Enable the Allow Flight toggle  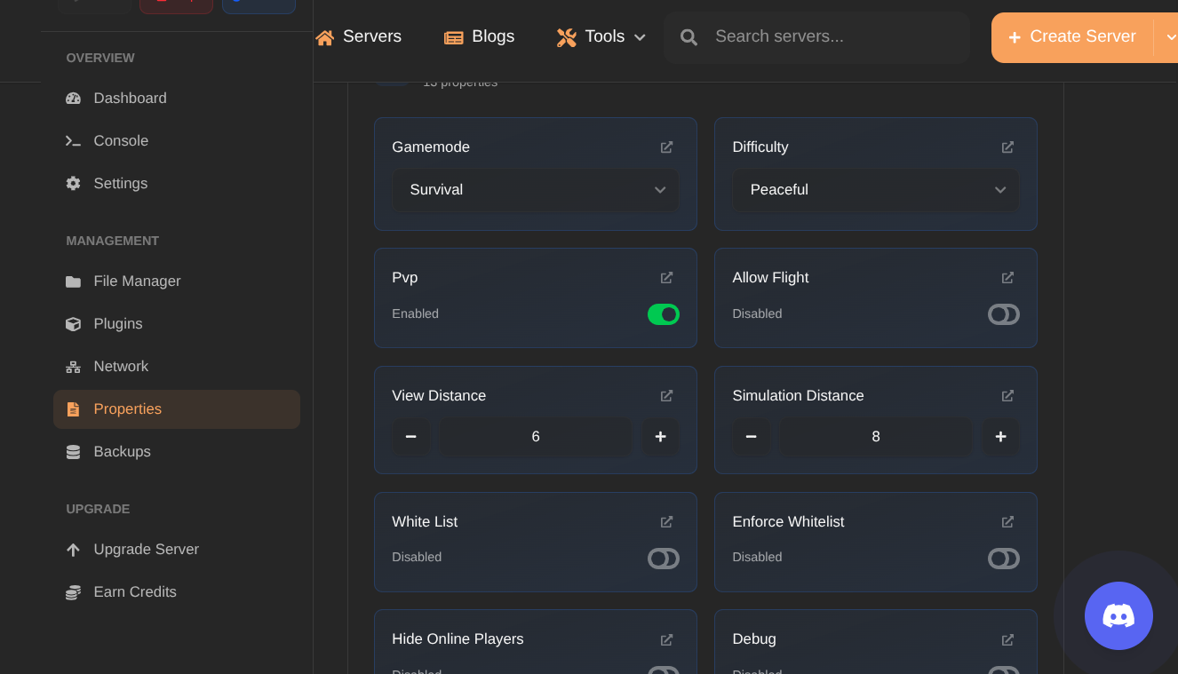pos(1003,314)
